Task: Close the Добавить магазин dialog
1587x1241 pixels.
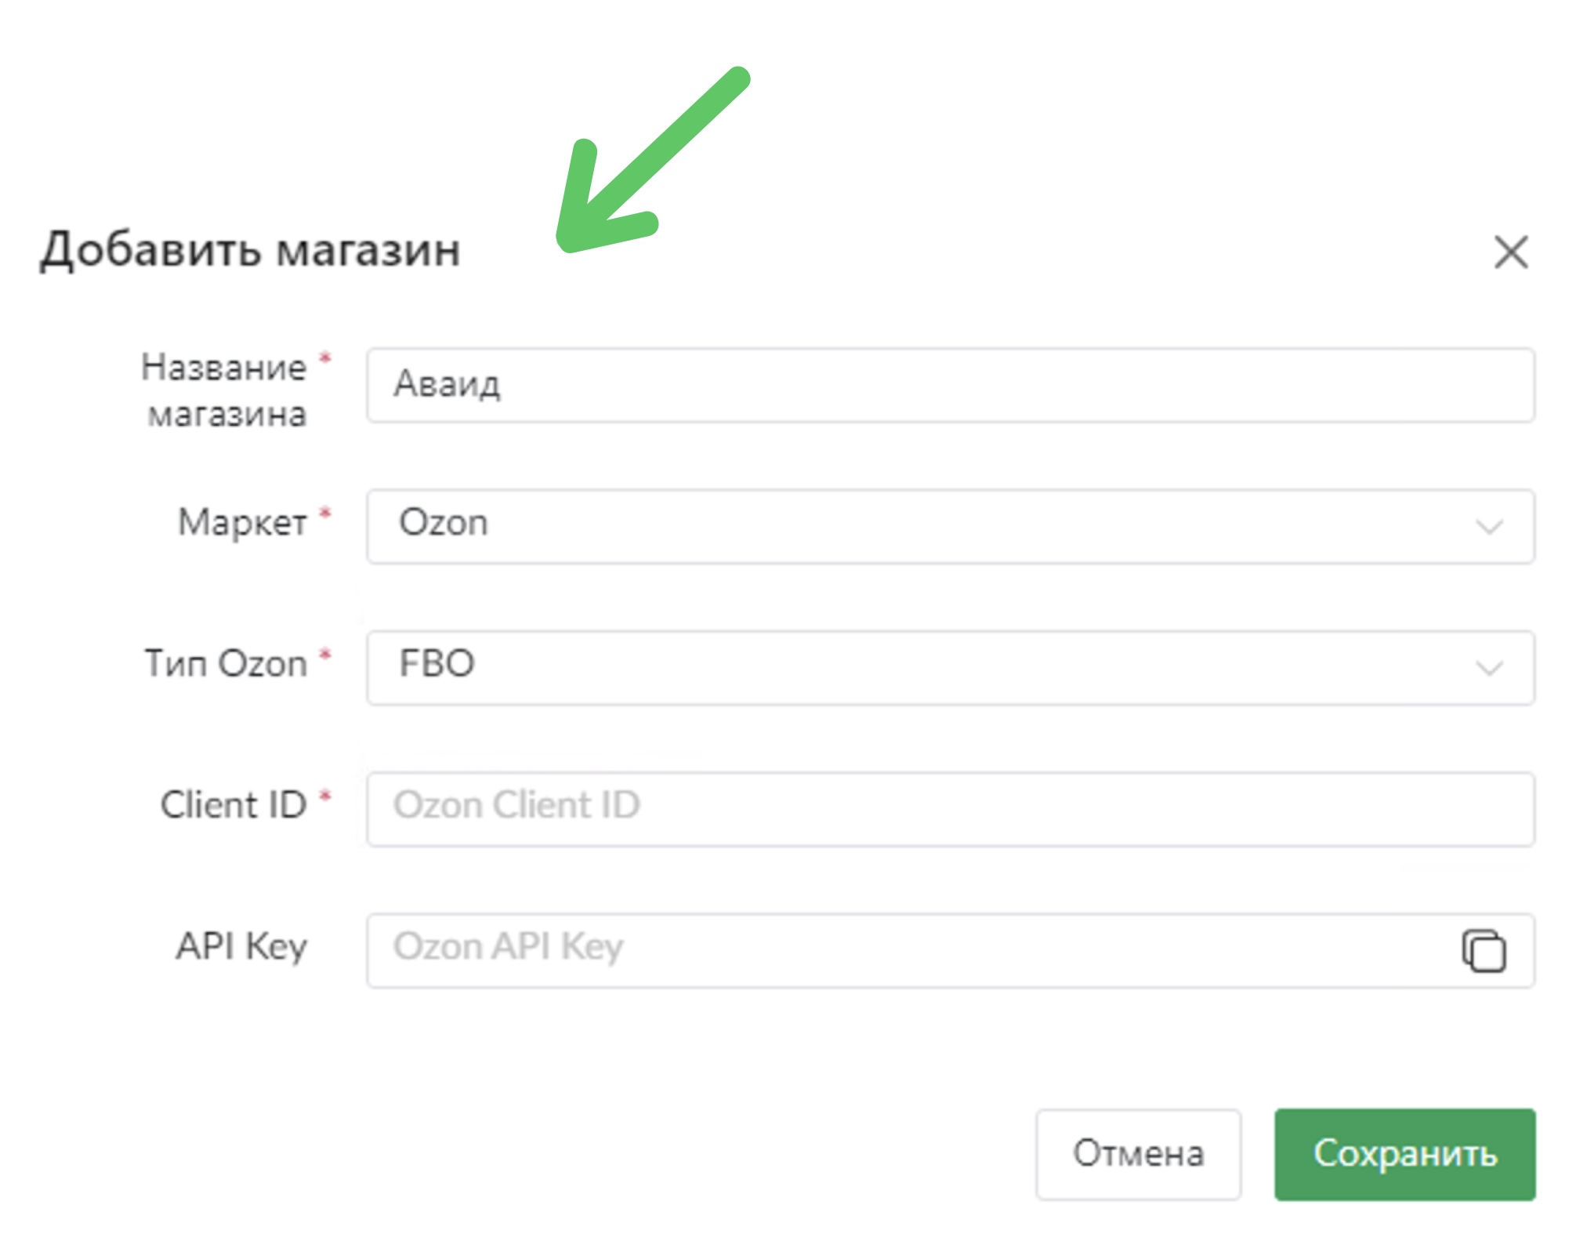Action: (x=1510, y=252)
